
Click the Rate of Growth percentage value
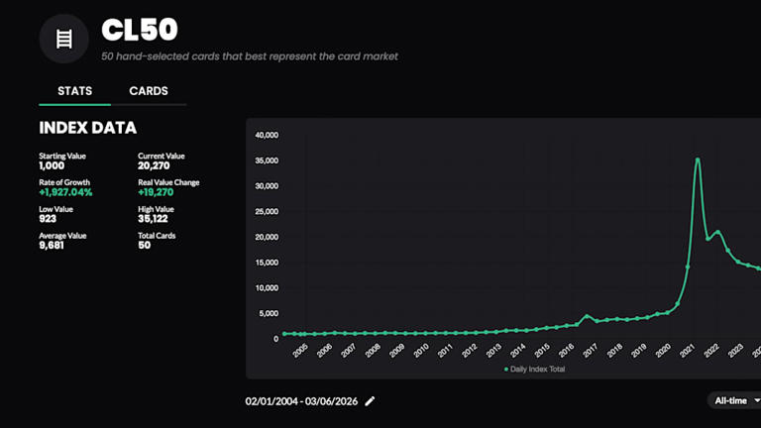[65, 192]
